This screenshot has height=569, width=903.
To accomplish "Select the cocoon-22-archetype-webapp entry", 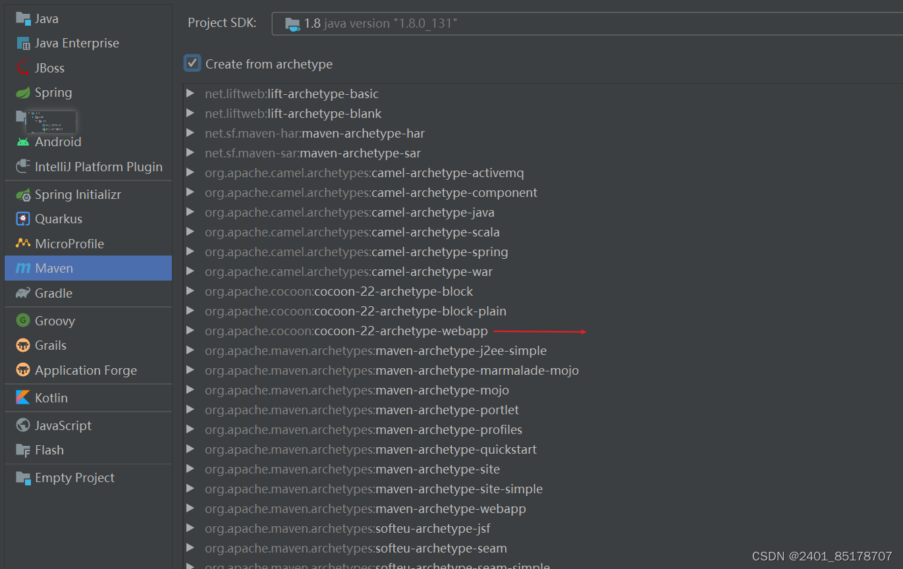I will pyautogui.click(x=346, y=331).
